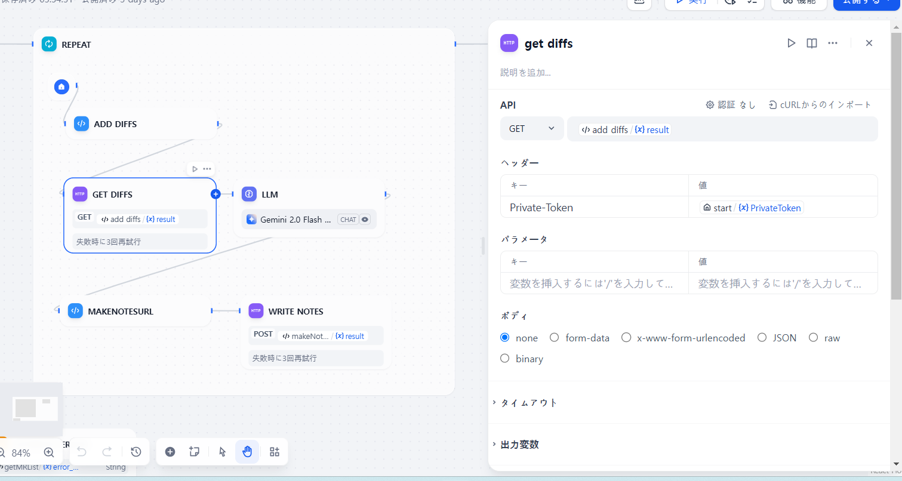
Task: Click the WRITE NOTES HTTP node icon
Action: (256, 311)
